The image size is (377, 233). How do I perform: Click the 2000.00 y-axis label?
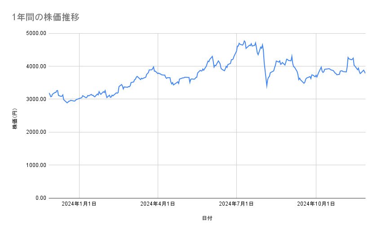36,132
